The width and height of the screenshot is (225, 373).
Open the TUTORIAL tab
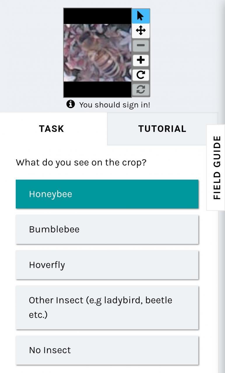[162, 129]
